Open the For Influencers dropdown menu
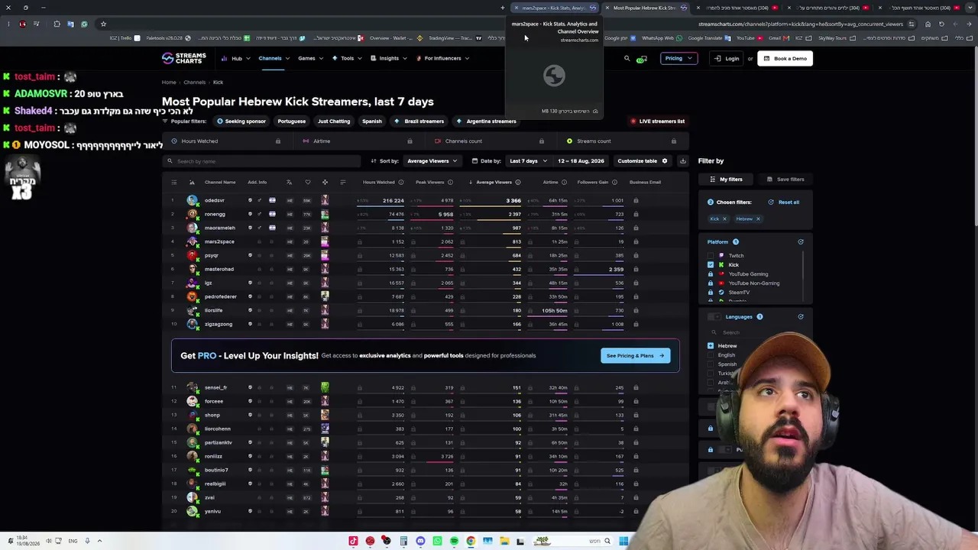Image resolution: width=978 pixels, height=550 pixels. [443, 58]
